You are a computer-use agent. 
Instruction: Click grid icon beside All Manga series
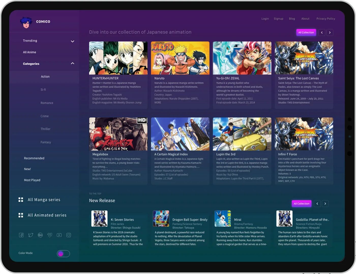click(x=21, y=200)
